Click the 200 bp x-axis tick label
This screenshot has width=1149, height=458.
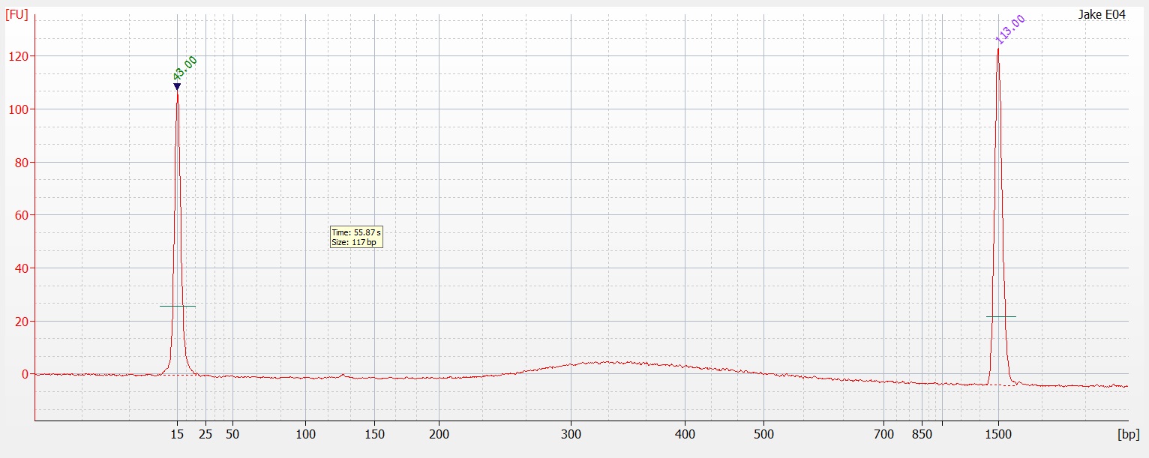pos(439,434)
